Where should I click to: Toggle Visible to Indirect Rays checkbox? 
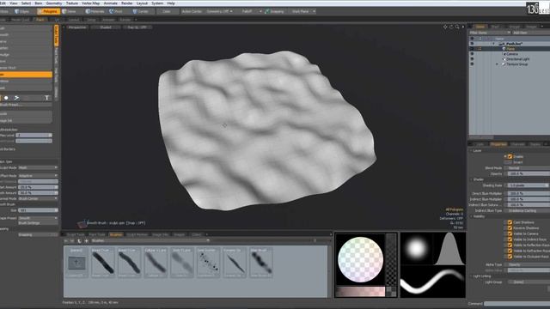[x=510, y=239]
